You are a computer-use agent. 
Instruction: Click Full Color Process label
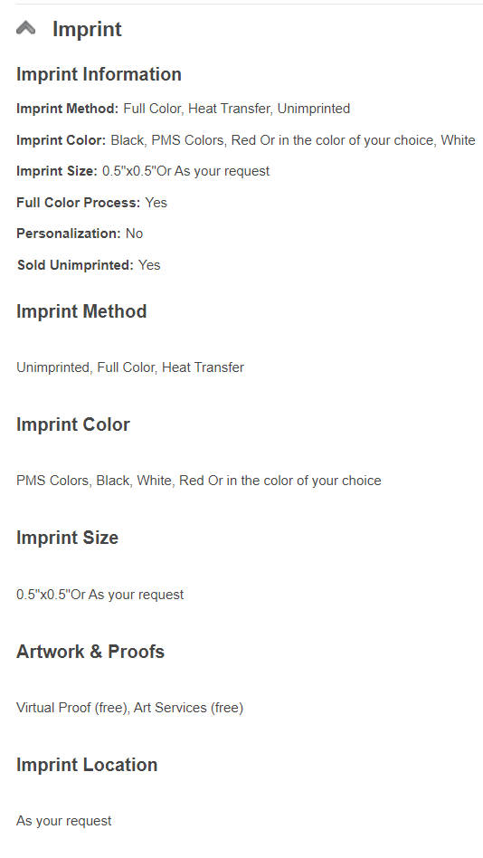click(78, 203)
